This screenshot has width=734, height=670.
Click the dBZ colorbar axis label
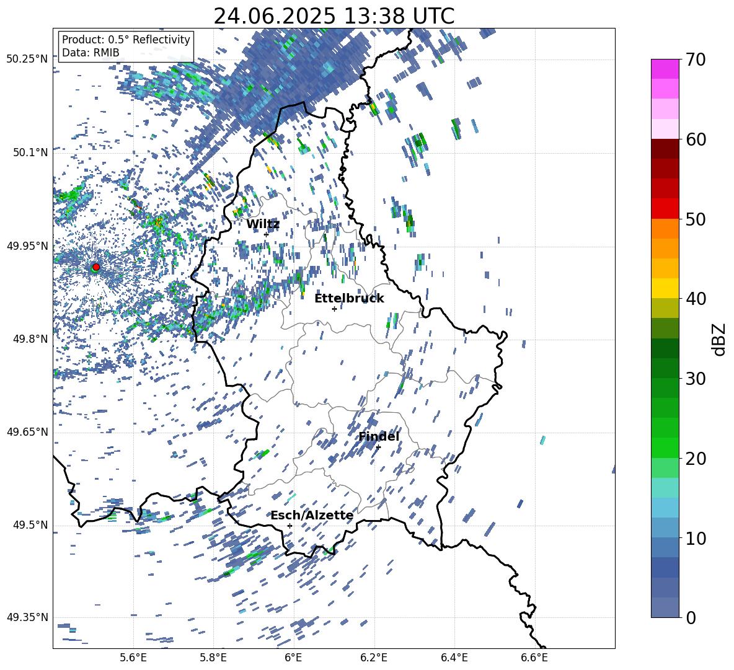point(719,339)
